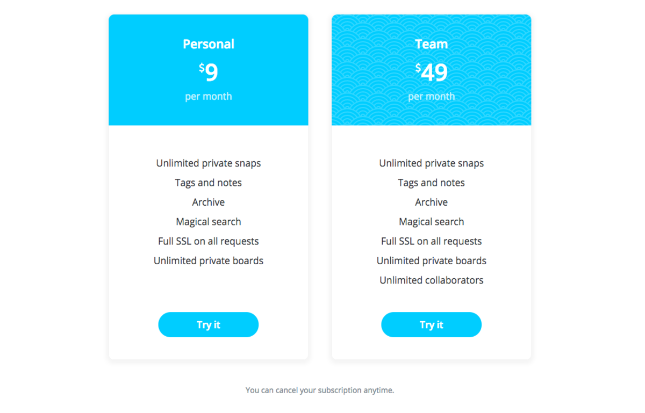Click Magical search in Personal plan

click(209, 221)
